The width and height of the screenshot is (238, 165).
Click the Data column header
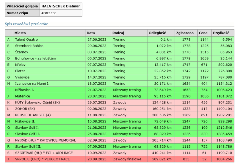pyautogui.click(x=91, y=33)
